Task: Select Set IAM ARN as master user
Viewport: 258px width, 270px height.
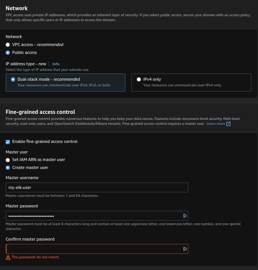Action: (8, 160)
